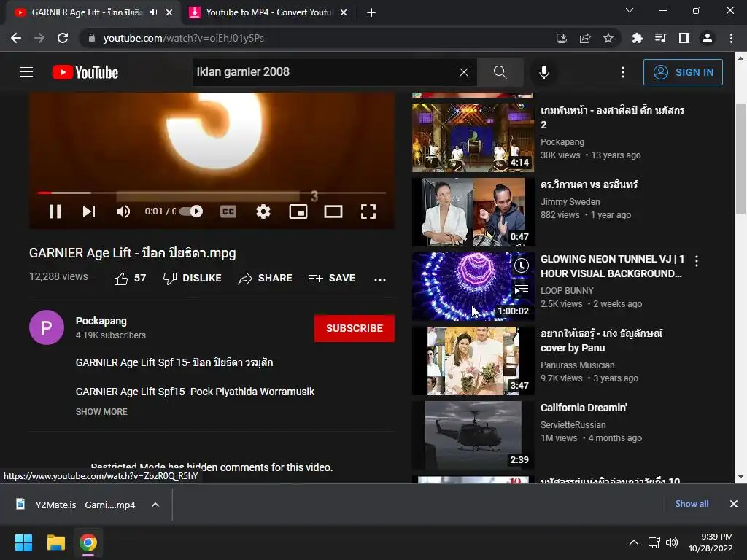
Task: Clear the search query
Action: [463, 72]
